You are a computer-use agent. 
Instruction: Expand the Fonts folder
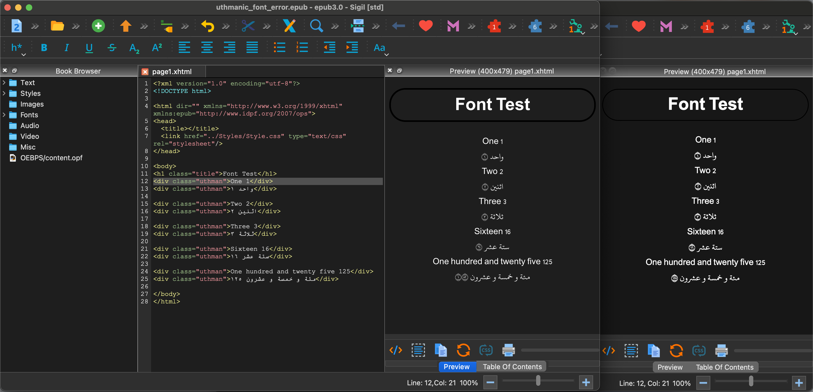[x=4, y=115]
